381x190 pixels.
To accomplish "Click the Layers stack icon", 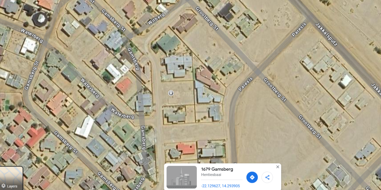I will [x=3, y=186].
